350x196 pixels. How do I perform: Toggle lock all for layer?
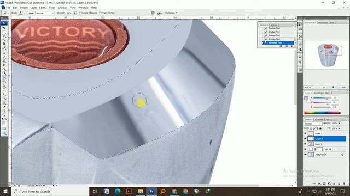pyautogui.click(x=320, y=128)
